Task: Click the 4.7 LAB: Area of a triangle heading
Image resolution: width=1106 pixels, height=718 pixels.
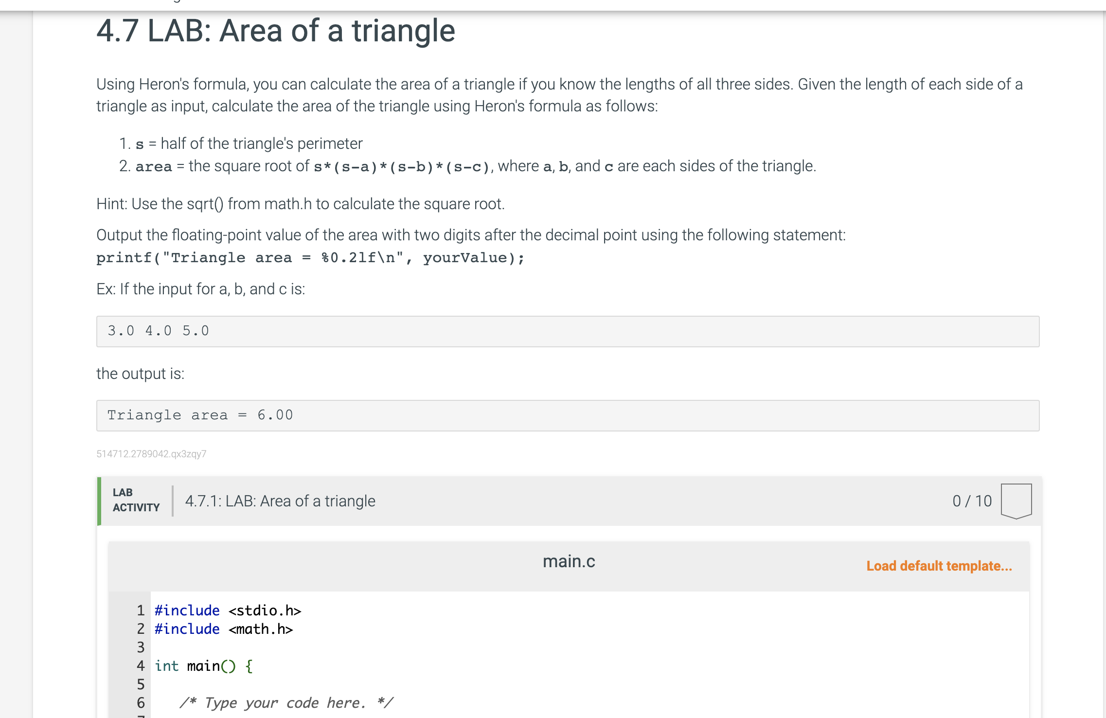Action: pos(276,31)
